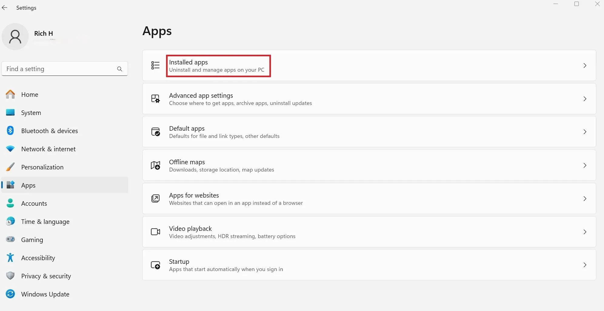Click the search magnifier icon
This screenshot has height=311, width=604.
tap(120, 69)
